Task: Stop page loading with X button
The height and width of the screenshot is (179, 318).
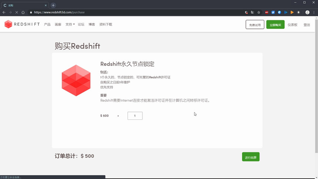Action: [x=17, y=12]
